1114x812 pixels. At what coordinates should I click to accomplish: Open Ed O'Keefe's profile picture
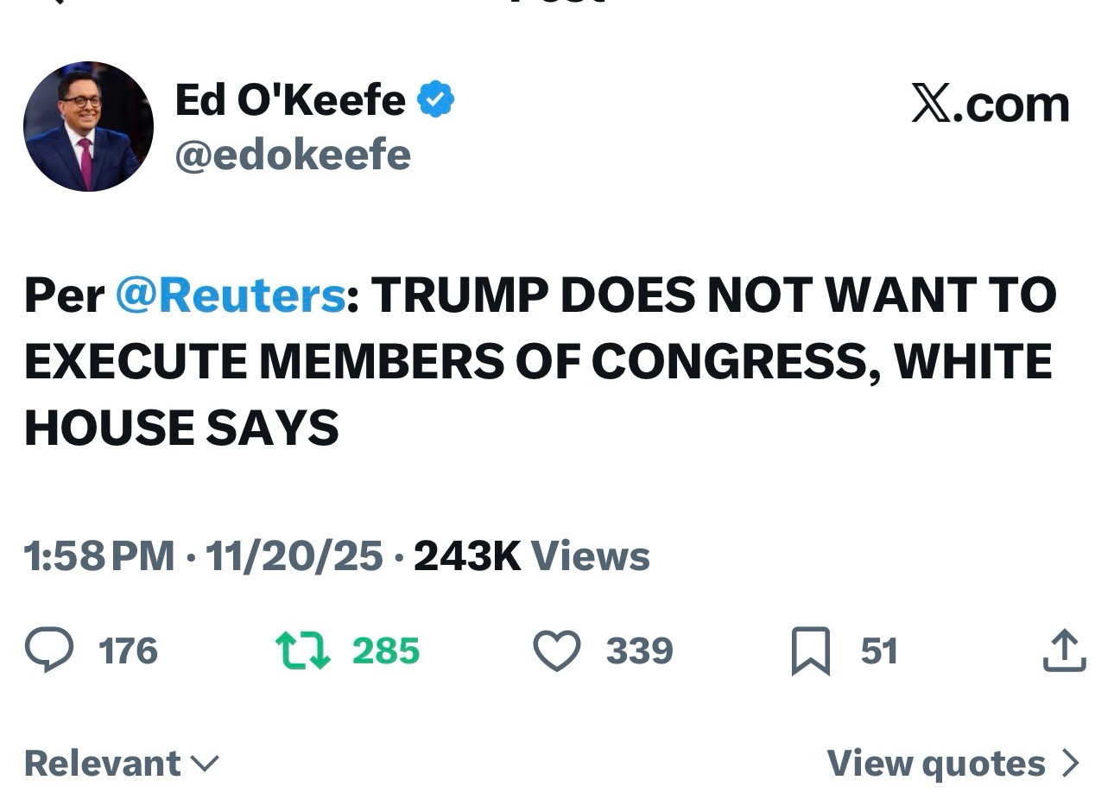88,126
